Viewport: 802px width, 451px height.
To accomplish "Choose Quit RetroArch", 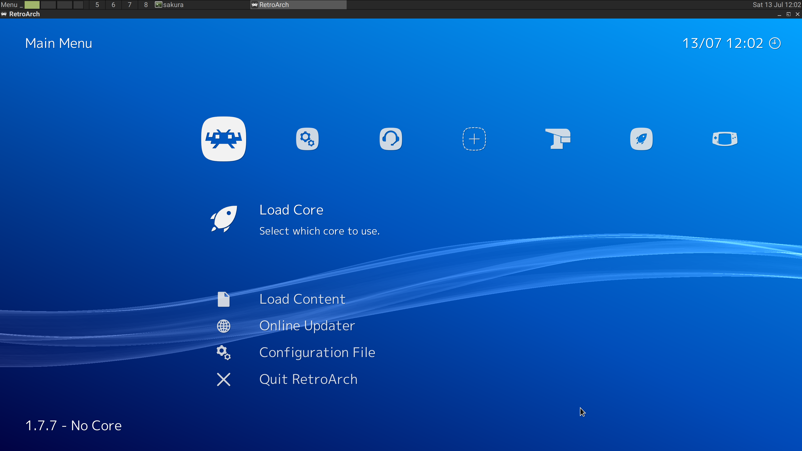I will pos(308,379).
